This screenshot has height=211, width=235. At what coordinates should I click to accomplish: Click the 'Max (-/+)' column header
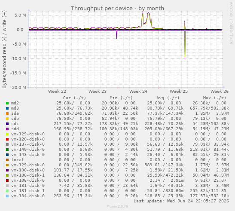coord(214,98)
